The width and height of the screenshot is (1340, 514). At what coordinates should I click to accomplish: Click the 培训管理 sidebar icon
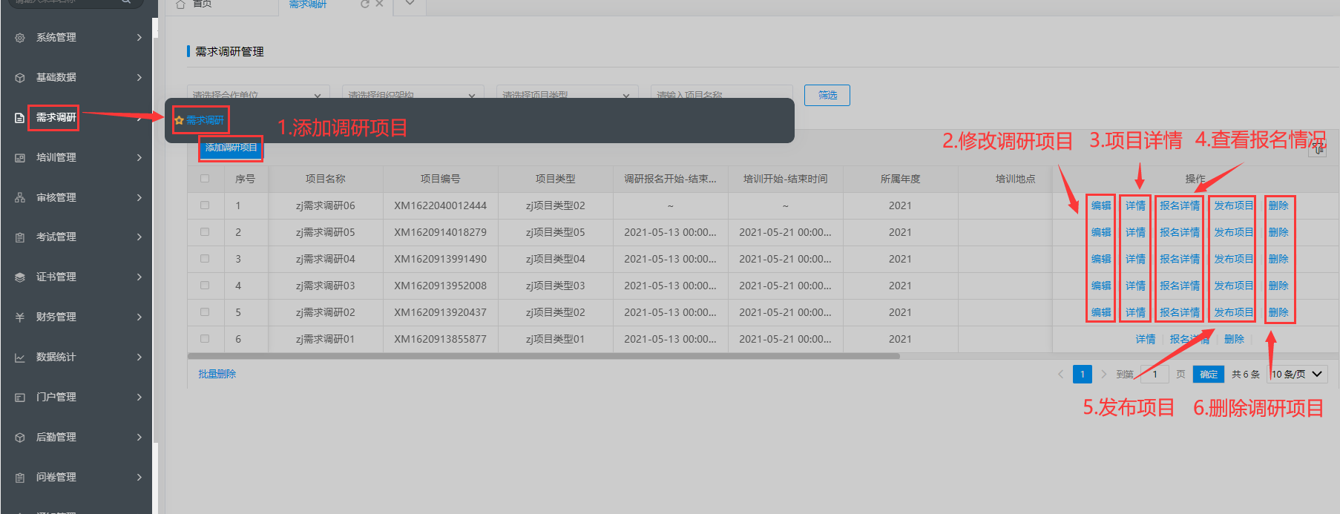20,158
